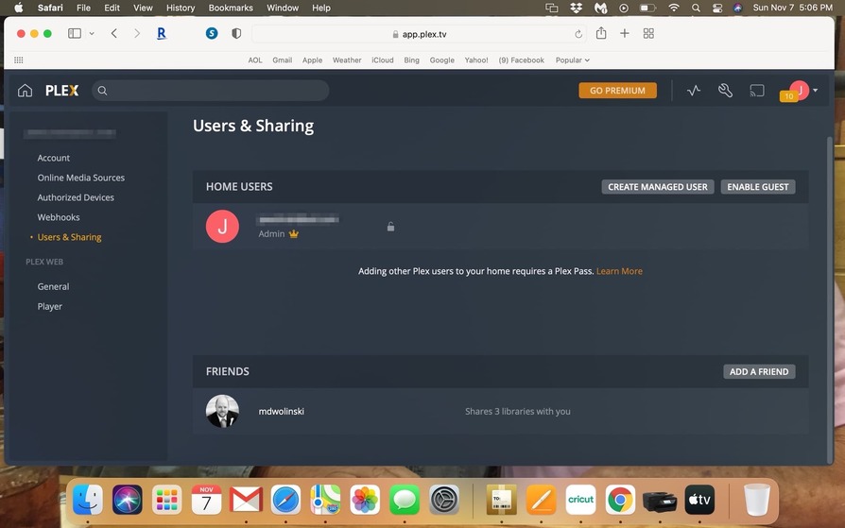
Task: Click Learn More link about Plex Pass
Action: point(619,271)
